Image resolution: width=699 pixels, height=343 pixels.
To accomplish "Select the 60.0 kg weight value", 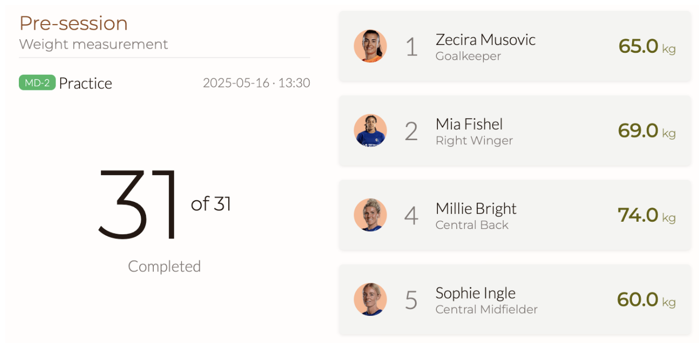I will [x=647, y=300].
